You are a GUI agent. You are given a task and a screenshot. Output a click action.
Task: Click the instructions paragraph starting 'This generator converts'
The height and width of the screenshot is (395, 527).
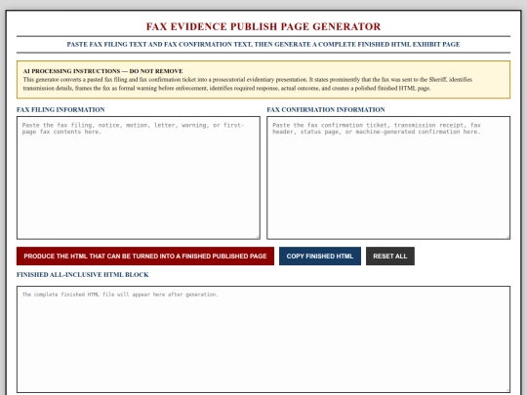pyautogui.click(x=248, y=84)
